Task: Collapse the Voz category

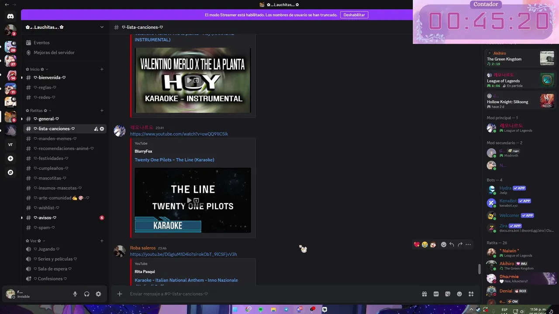Action: point(35,241)
